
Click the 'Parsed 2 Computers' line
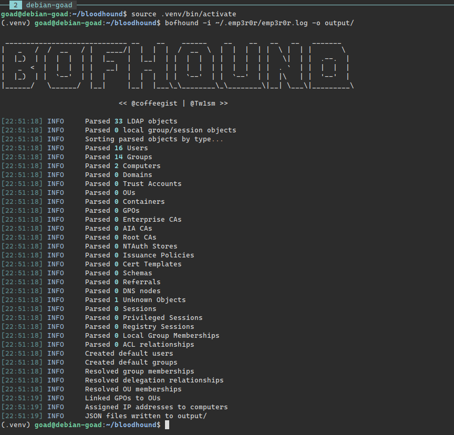(122, 166)
